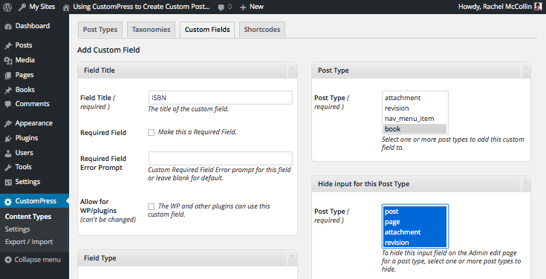
Task: Select book in Post Type list
Action: point(415,128)
